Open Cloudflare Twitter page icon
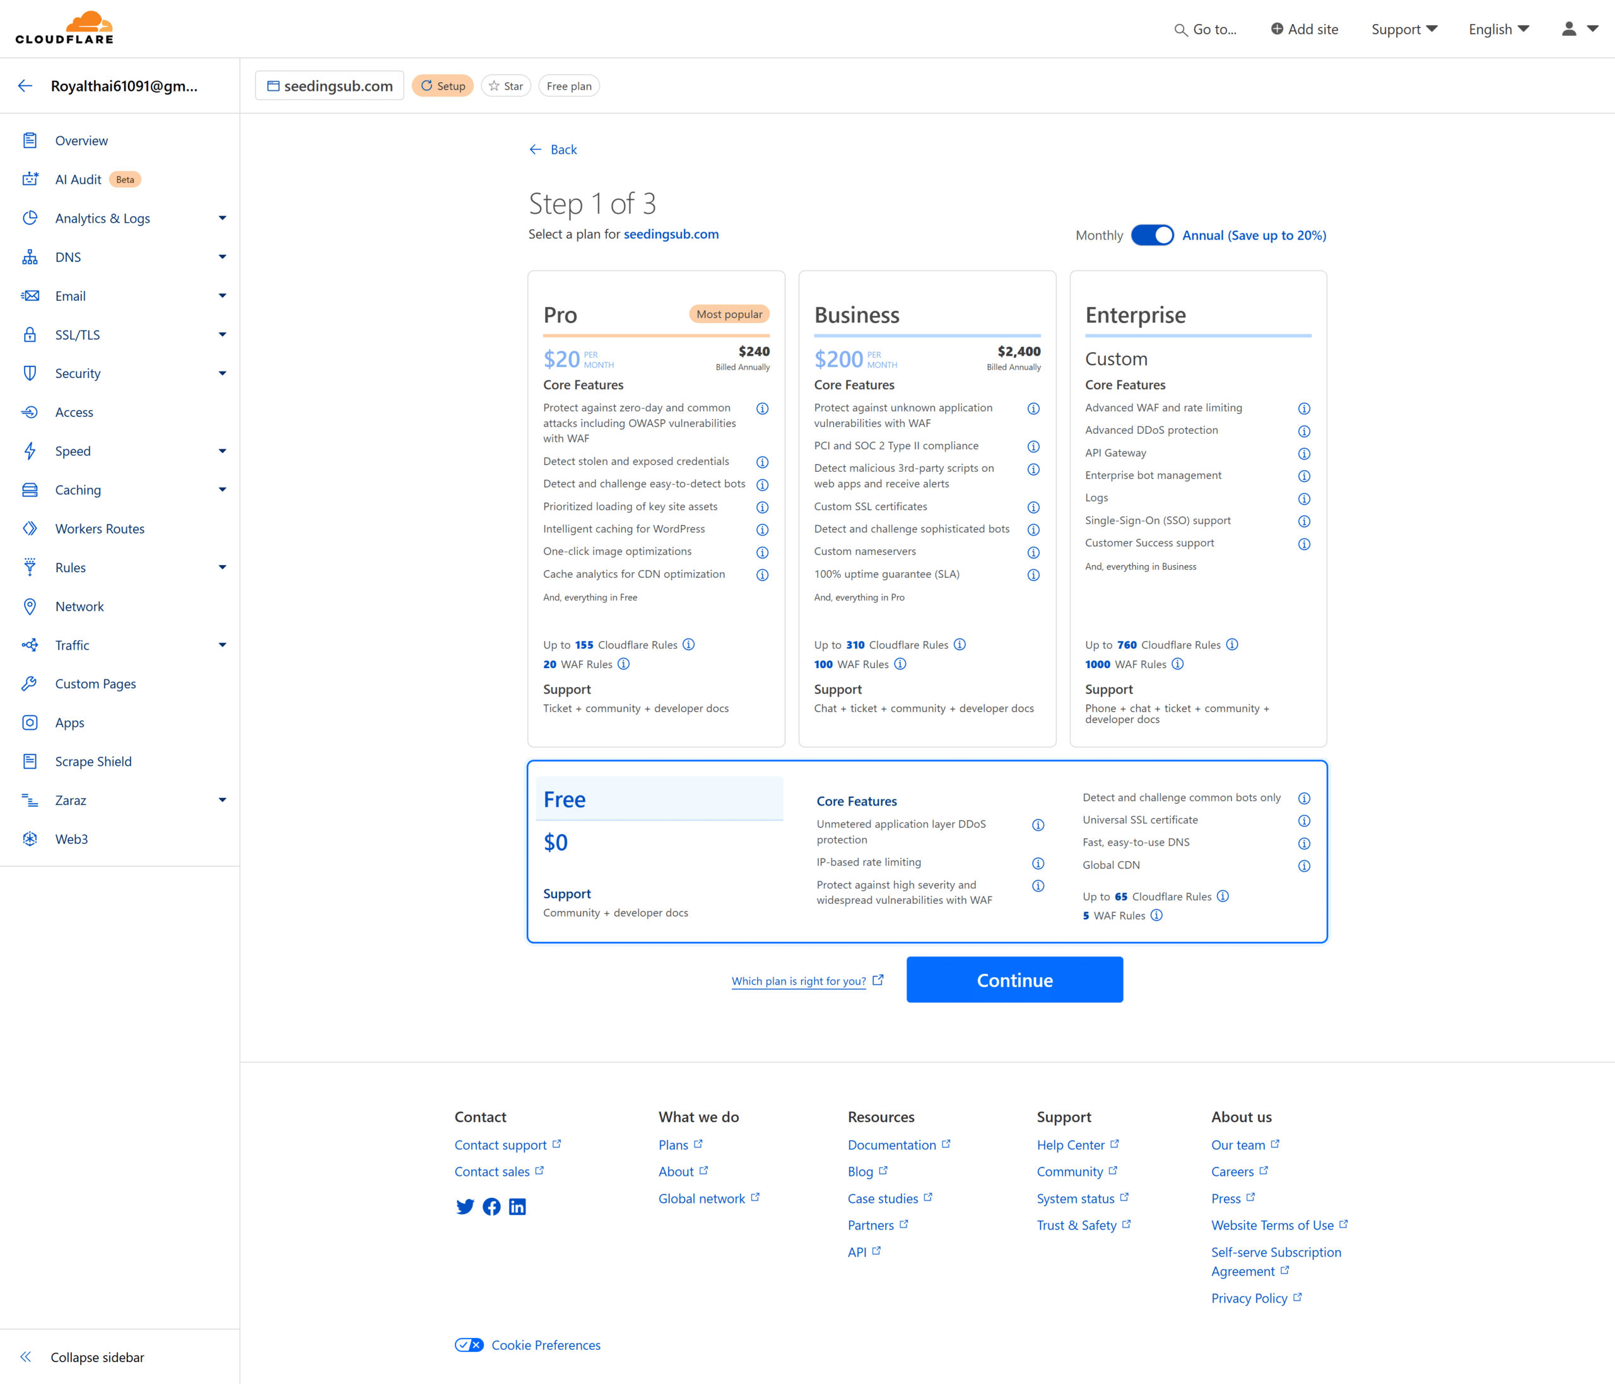1615x1384 pixels. [x=466, y=1206]
